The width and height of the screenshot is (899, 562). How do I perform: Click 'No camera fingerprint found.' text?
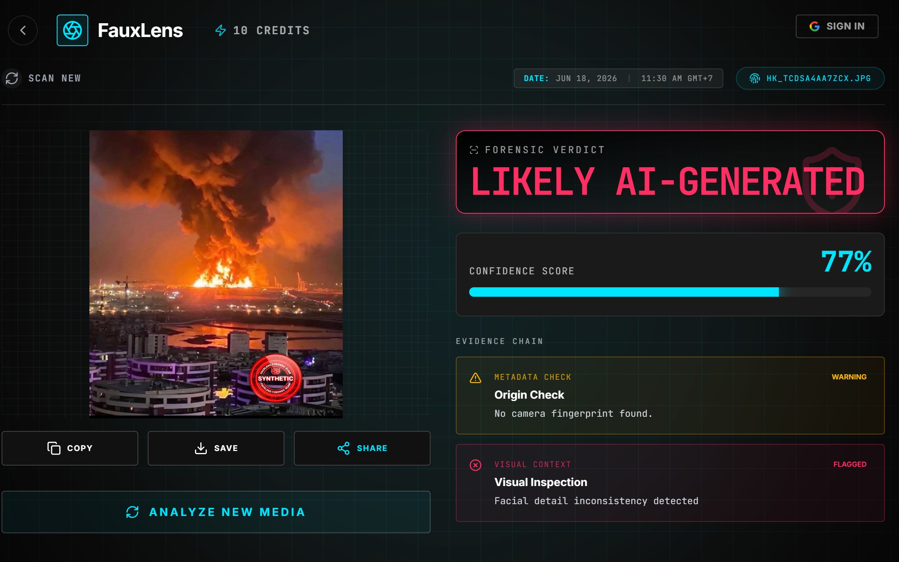tap(573, 414)
